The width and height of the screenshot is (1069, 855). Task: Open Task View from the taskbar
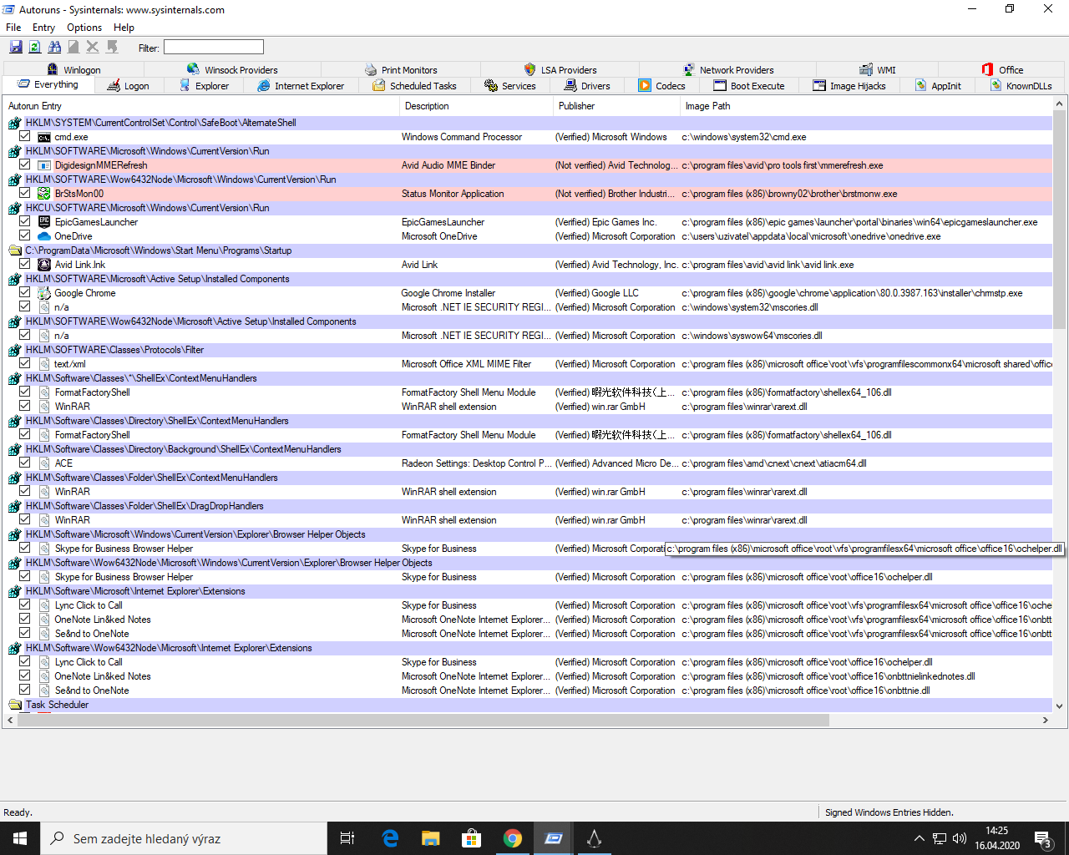click(347, 838)
